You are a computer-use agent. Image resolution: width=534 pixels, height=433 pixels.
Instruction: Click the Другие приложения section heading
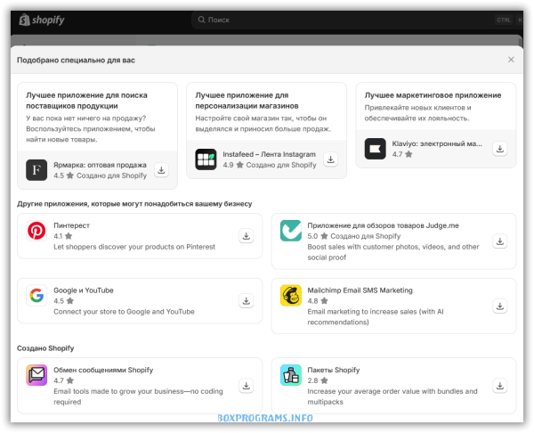tap(134, 203)
